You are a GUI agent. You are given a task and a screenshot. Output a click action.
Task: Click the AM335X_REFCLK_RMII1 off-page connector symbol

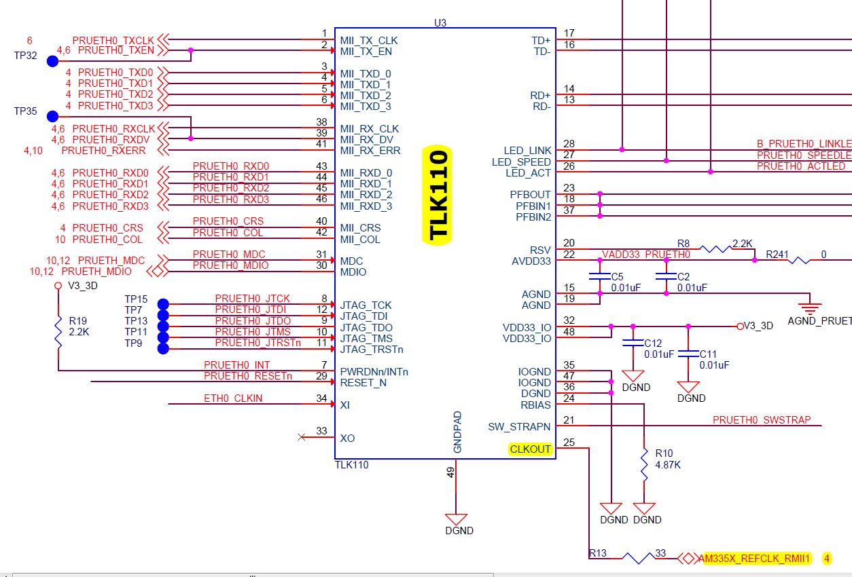(x=687, y=559)
